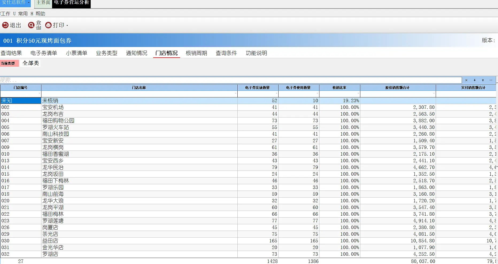Click the footer total 1428
The height and width of the screenshot is (264, 498).
click(x=272, y=261)
